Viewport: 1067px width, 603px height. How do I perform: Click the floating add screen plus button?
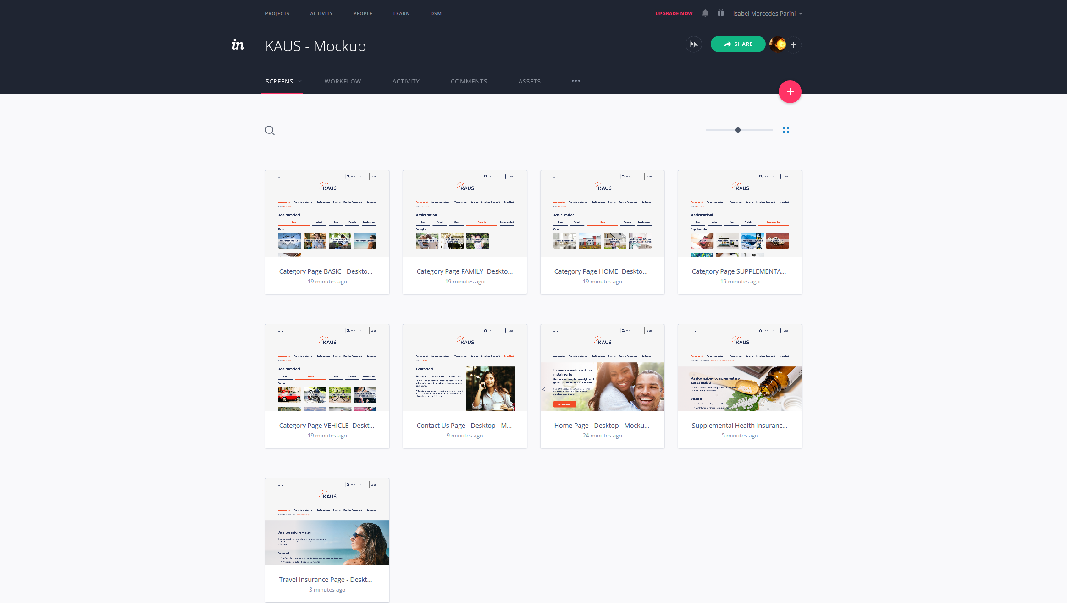pyautogui.click(x=790, y=92)
